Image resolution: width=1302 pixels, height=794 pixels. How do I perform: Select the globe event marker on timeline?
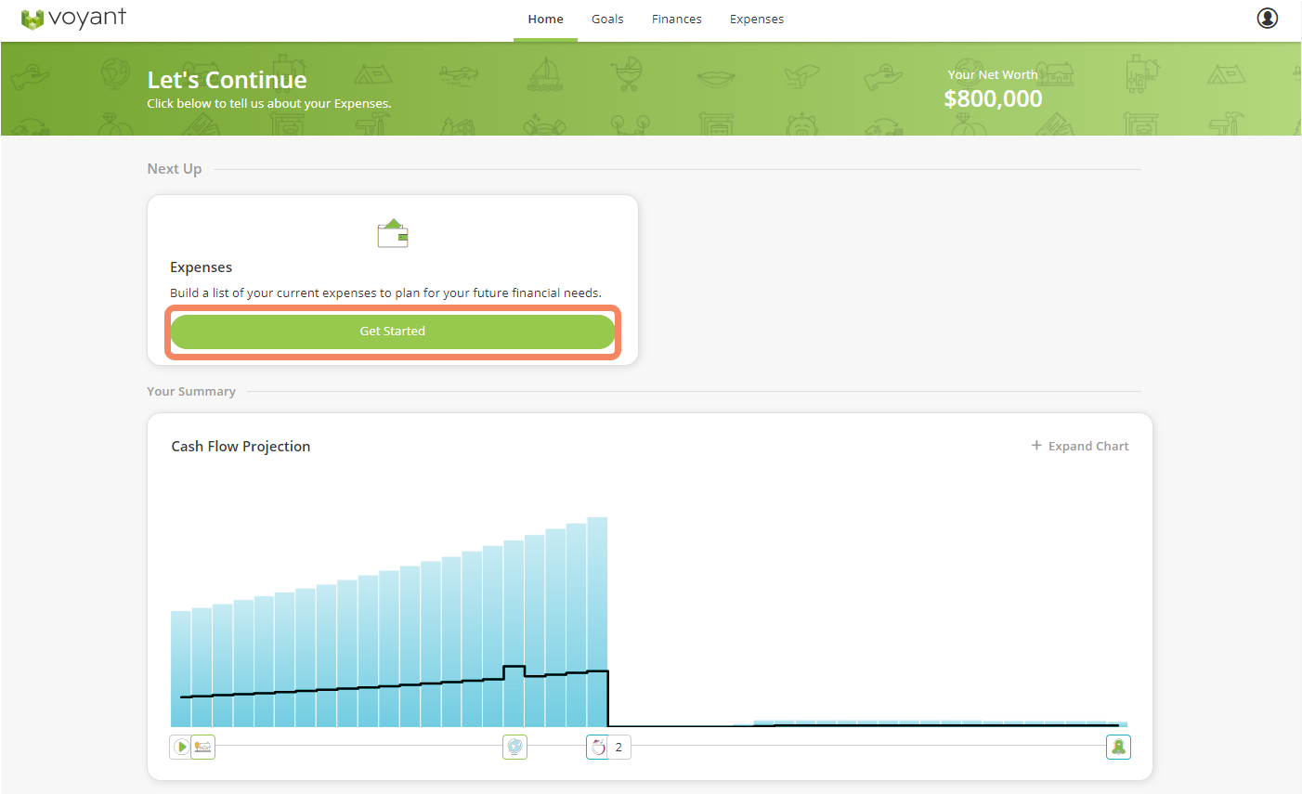click(x=514, y=747)
